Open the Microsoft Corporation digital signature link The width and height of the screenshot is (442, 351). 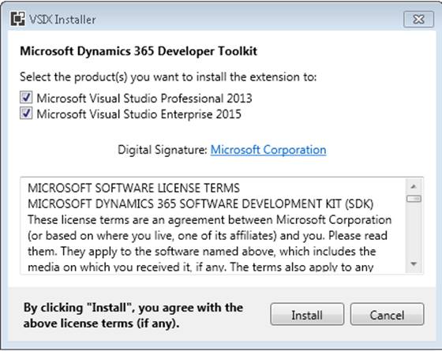pyautogui.click(x=268, y=150)
